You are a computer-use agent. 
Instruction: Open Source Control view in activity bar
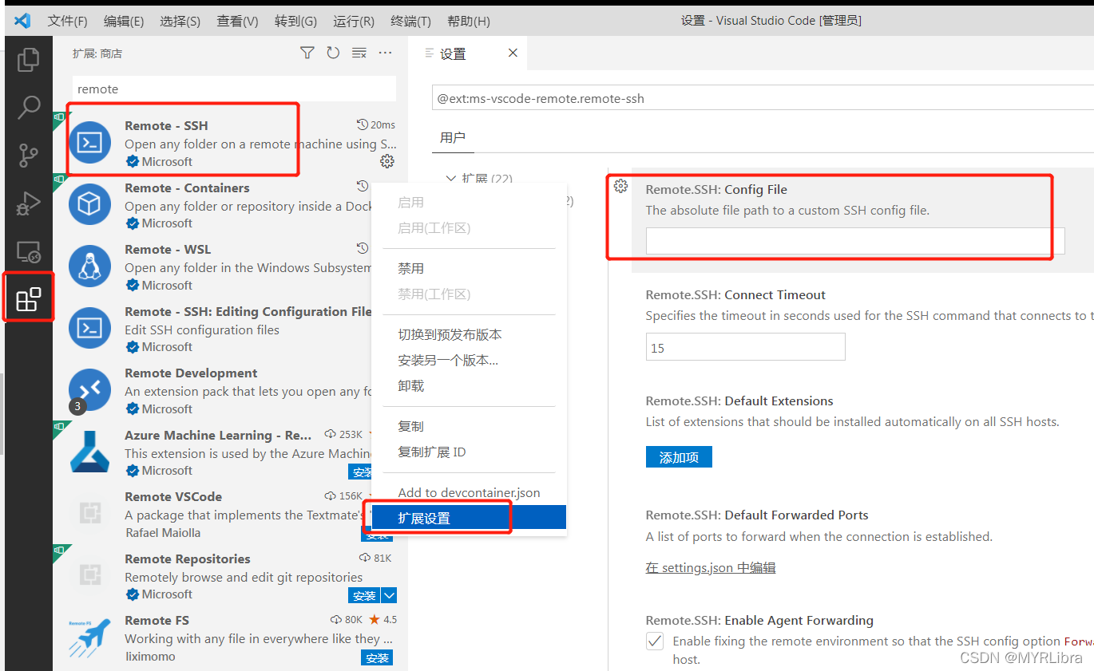click(29, 156)
